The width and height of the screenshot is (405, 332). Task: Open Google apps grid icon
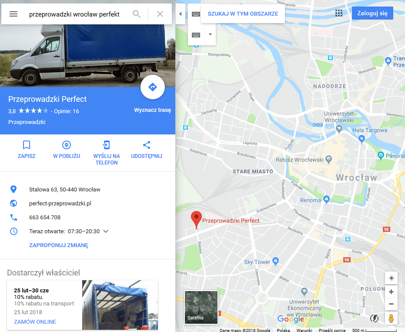tap(338, 13)
